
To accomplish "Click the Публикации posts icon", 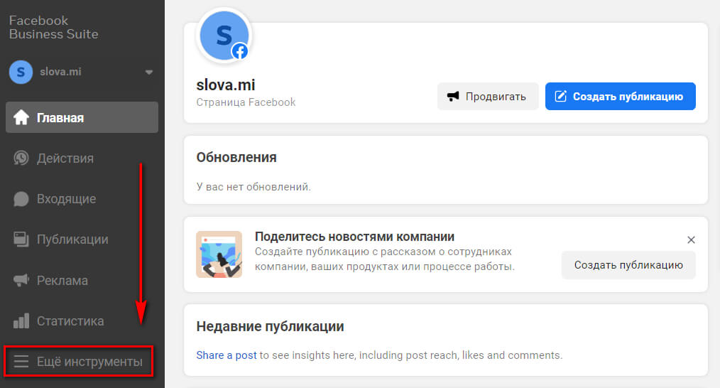I will 21,239.
